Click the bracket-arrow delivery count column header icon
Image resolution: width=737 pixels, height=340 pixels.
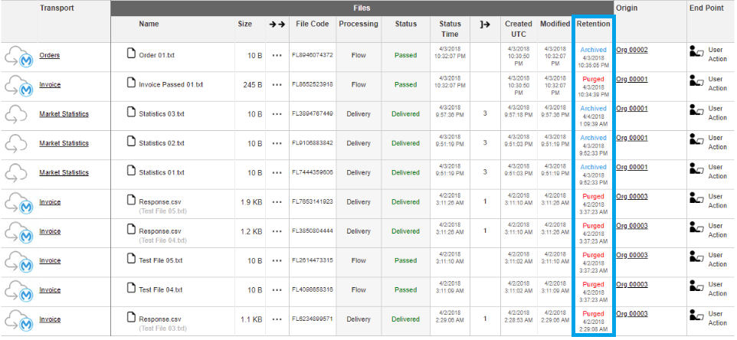[484, 25]
